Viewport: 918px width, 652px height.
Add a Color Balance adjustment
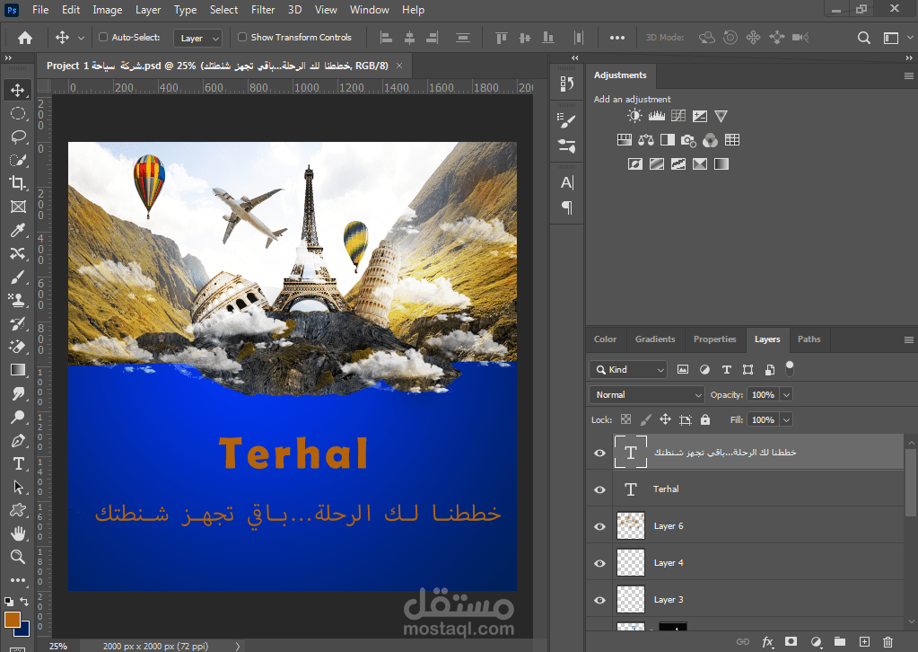(x=646, y=140)
